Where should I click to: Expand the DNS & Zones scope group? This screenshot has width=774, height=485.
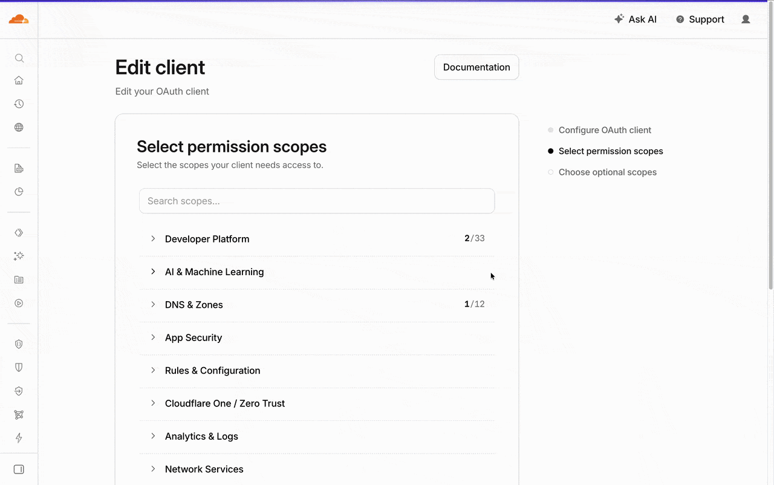pos(317,305)
